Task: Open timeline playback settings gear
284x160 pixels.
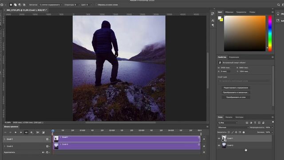Action: [32, 132]
